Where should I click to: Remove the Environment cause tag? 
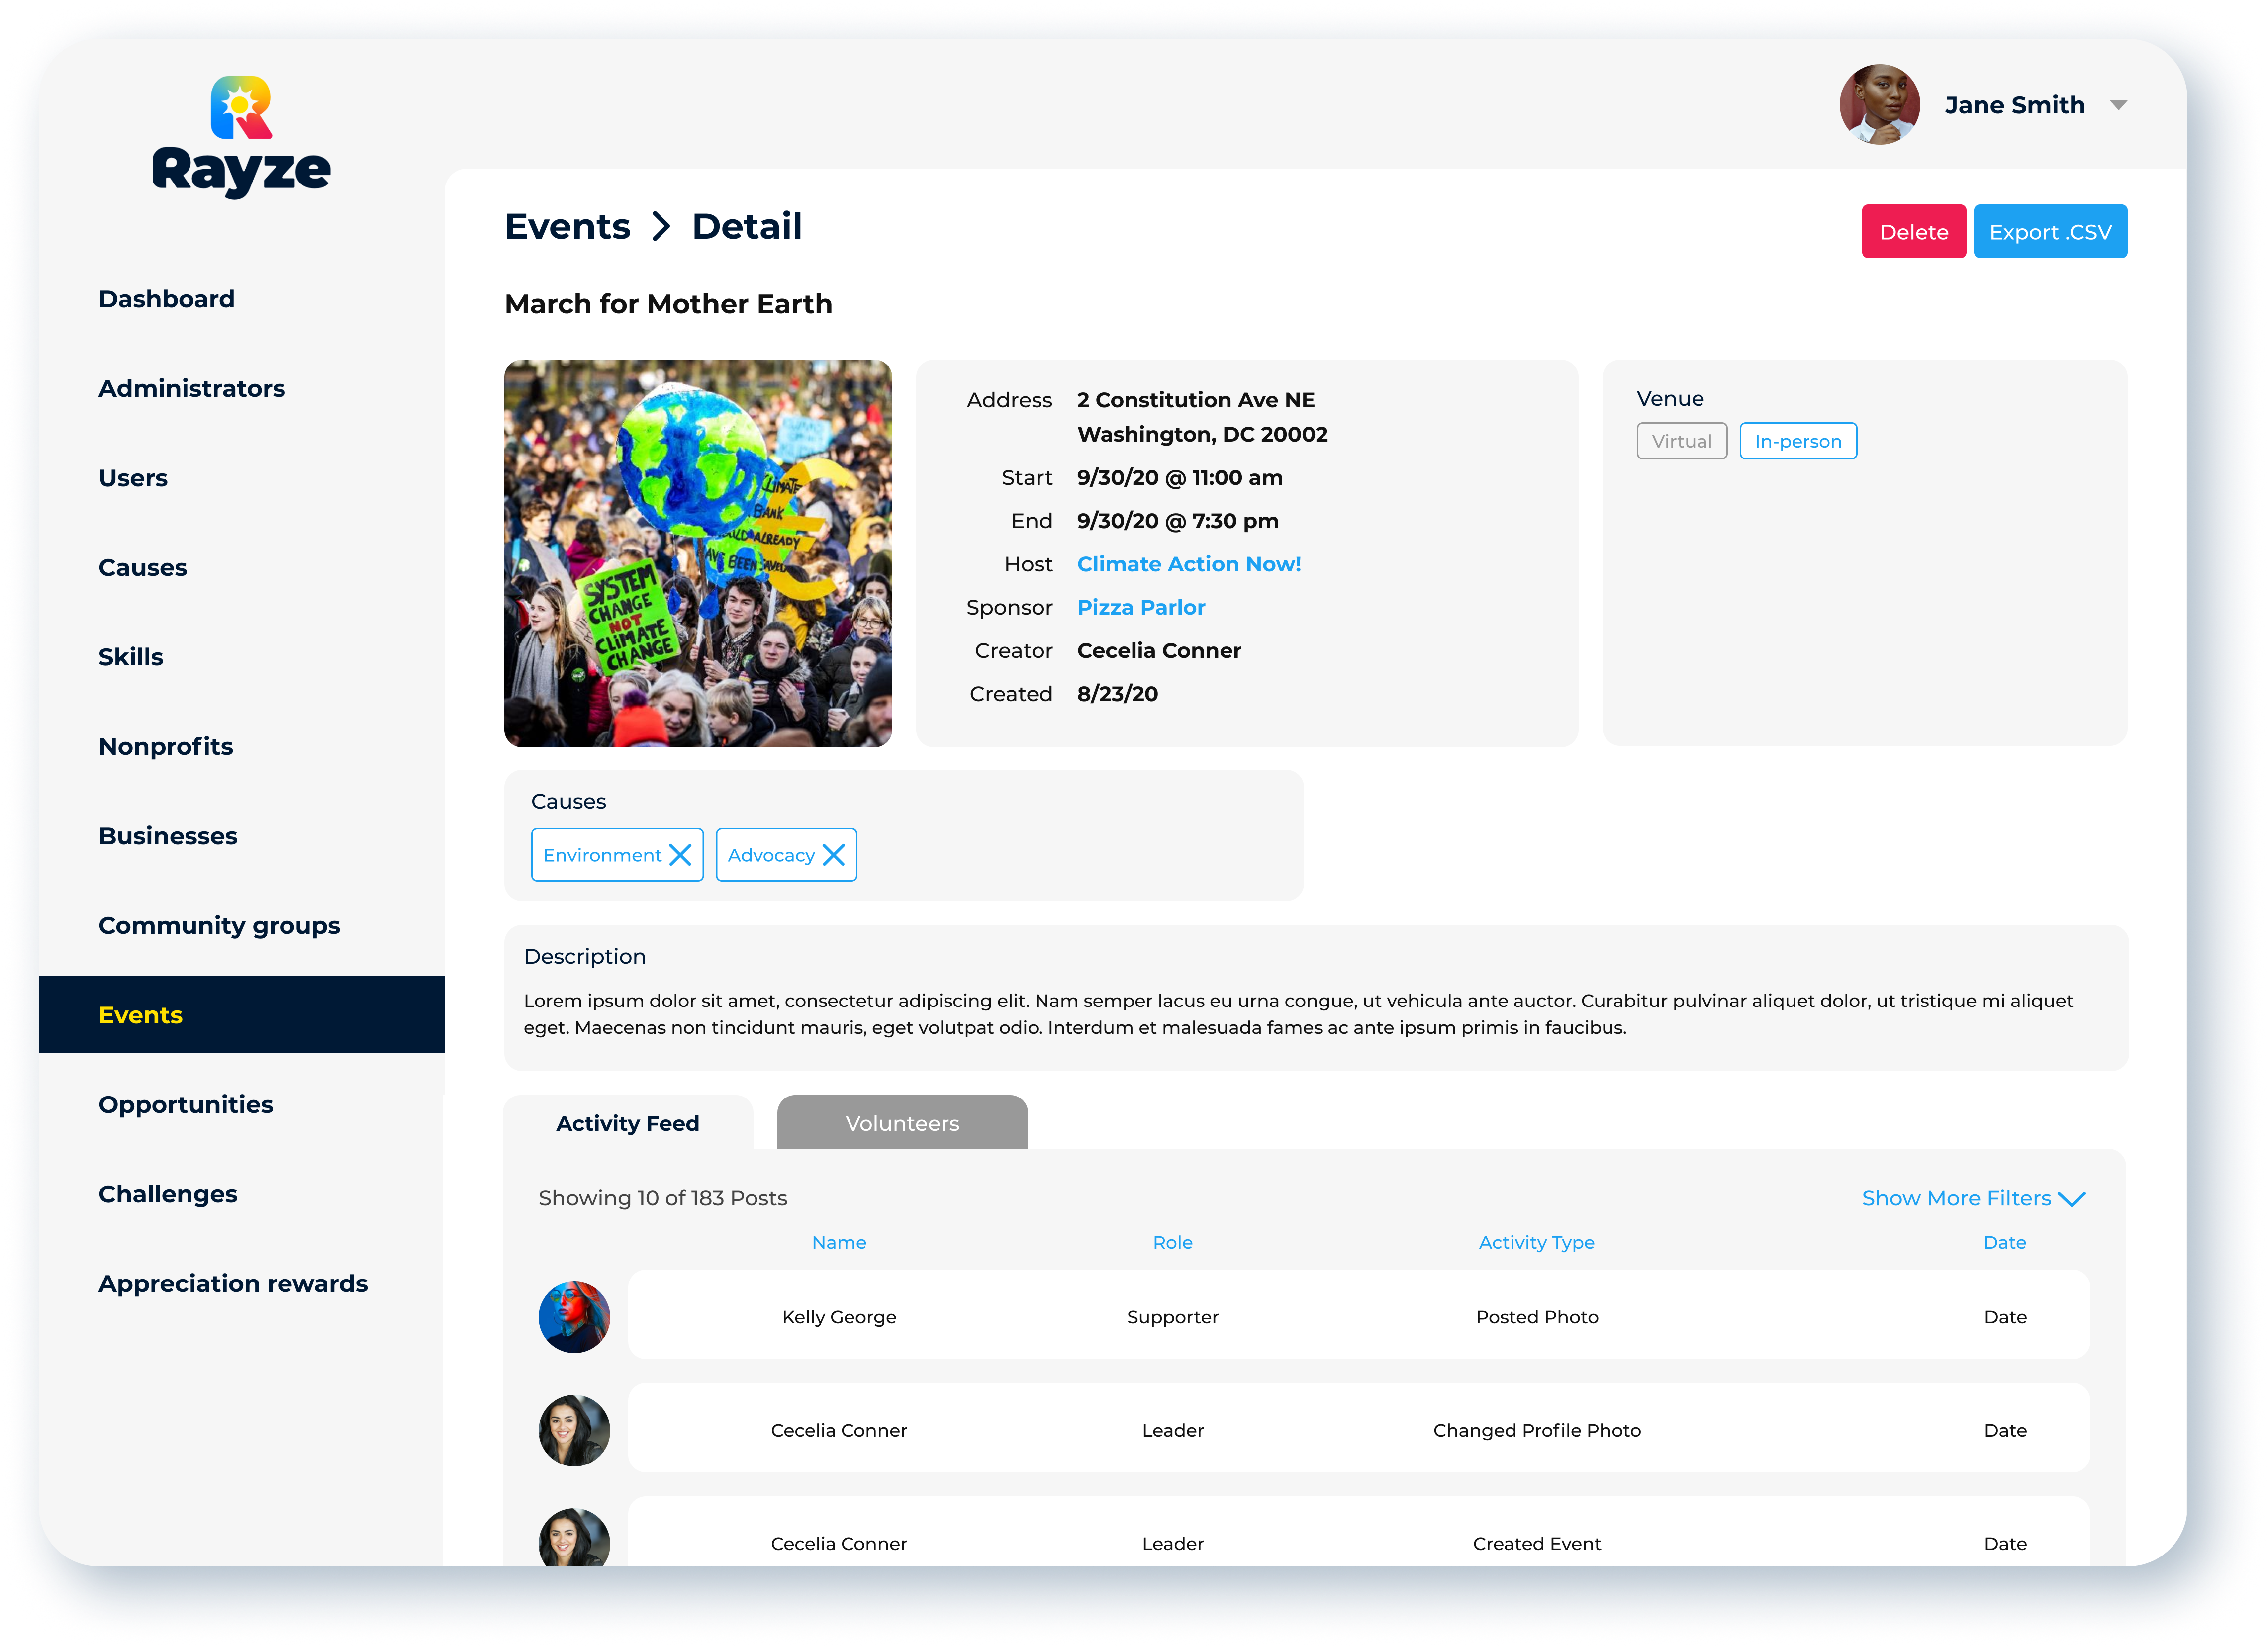680,855
